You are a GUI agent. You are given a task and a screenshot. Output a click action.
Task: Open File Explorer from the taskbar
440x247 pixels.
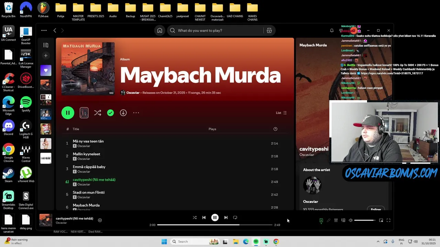(x=235, y=242)
